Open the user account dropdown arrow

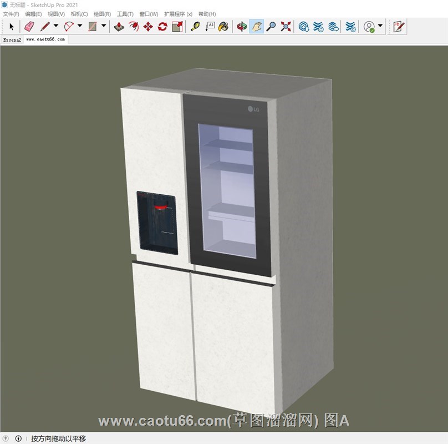380,26
